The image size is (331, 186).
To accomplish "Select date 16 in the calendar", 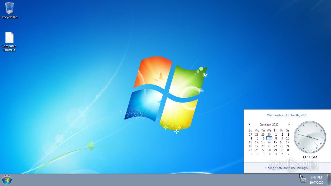I will 282,142.
